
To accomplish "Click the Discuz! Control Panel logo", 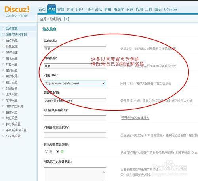I will tap(17, 11).
